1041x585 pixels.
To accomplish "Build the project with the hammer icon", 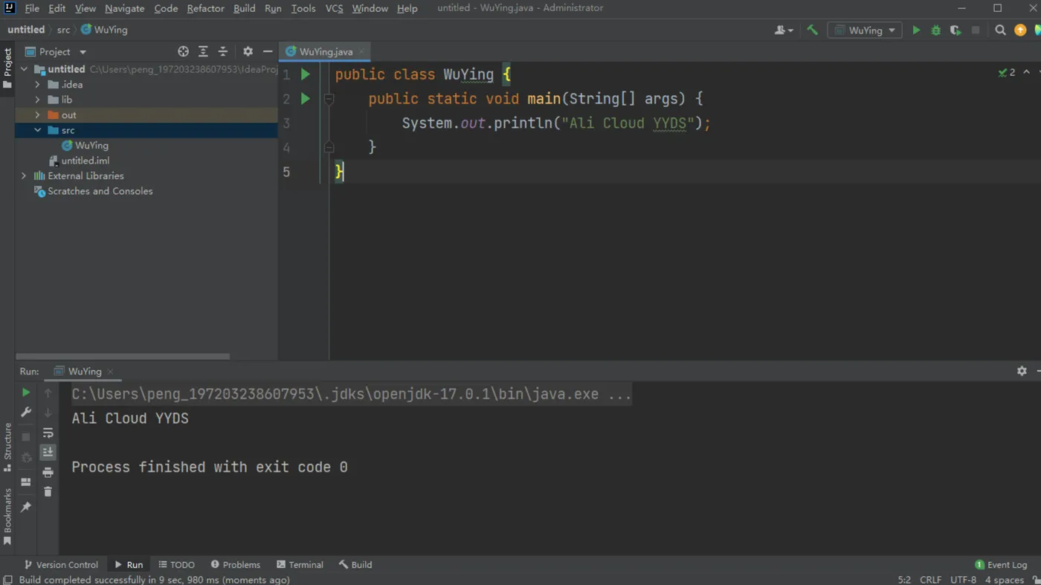I will (x=812, y=30).
